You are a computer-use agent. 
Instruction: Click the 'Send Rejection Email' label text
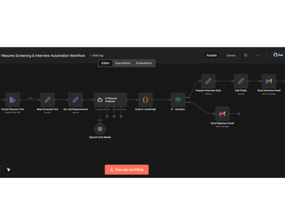coord(222,123)
